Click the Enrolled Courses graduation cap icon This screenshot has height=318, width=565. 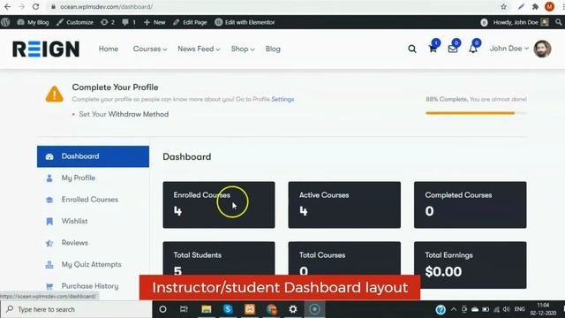pos(49,200)
